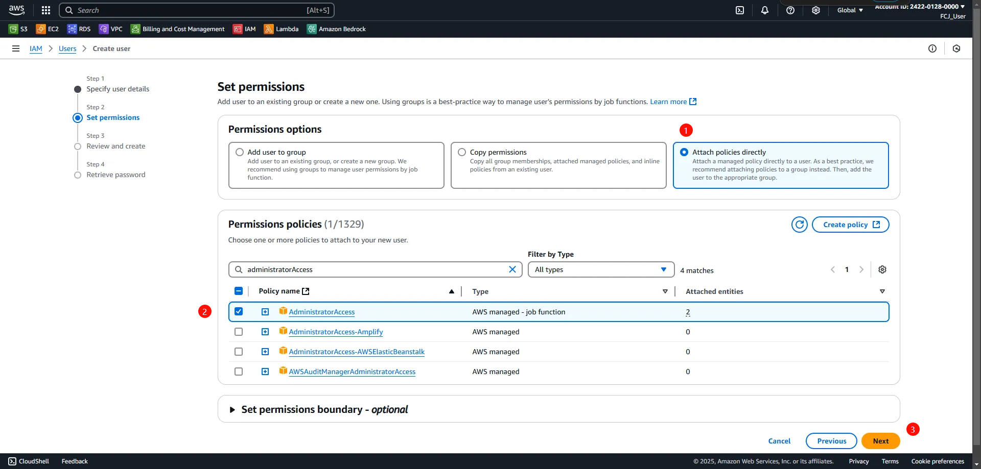Open the services grid menu
This screenshot has height=469, width=981.
pos(46,10)
